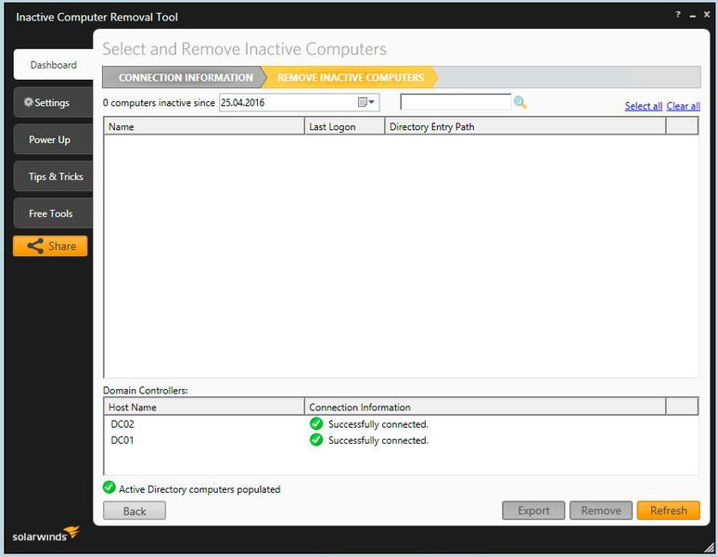Click Active Directory populated status check icon
This screenshot has height=557, width=718.
pyautogui.click(x=109, y=487)
